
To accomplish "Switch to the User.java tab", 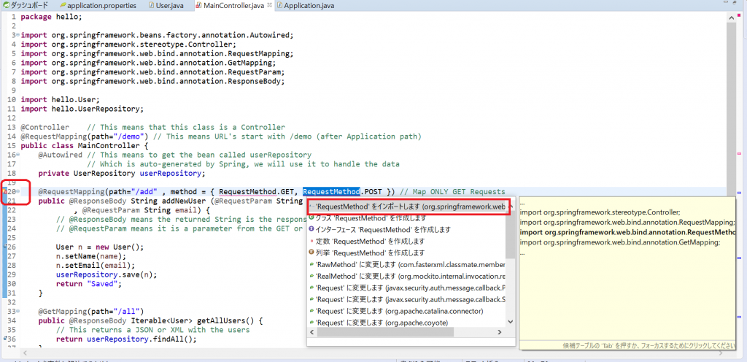I will (170, 5).
